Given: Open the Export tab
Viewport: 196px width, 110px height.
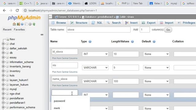Looking at the screenshot, I should 149,23.
